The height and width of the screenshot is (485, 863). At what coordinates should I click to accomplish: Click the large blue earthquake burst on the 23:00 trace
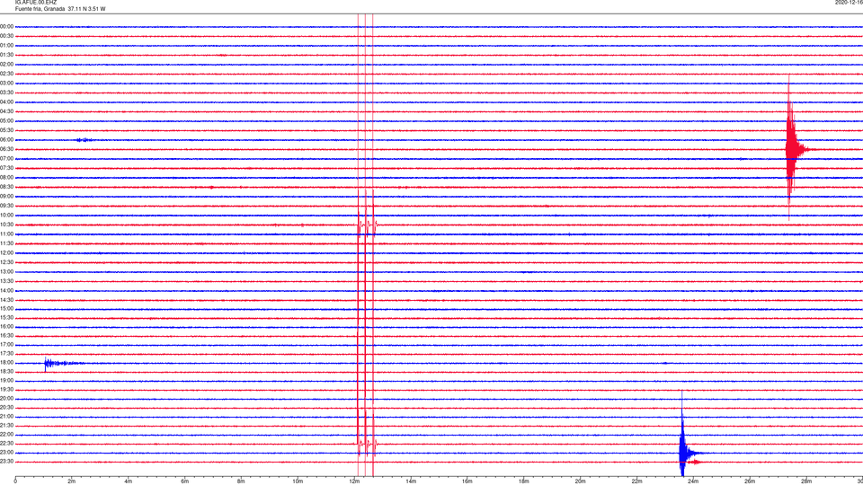[685, 453]
